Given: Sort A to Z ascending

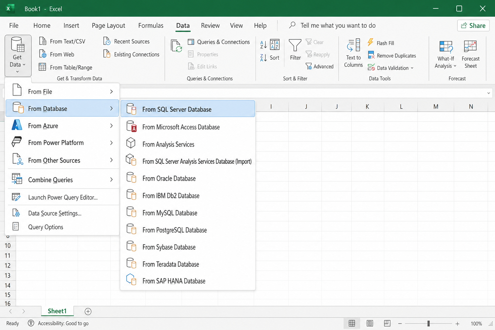Looking at the screenshot, I should (263, 44).
